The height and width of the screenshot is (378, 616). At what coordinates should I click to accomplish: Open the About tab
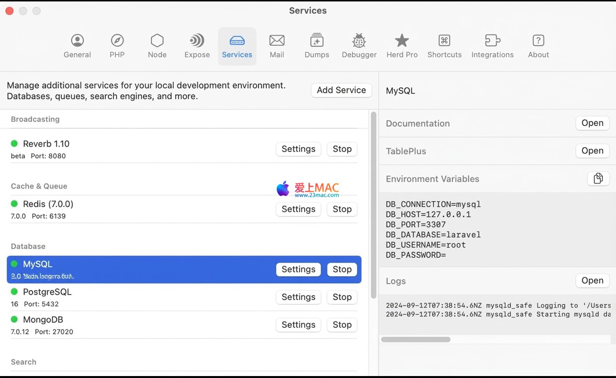[x=538, y=46]
